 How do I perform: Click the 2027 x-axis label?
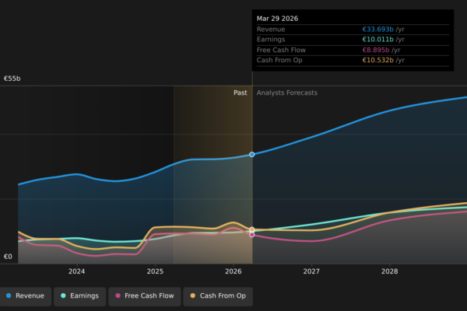coord(311,271)
